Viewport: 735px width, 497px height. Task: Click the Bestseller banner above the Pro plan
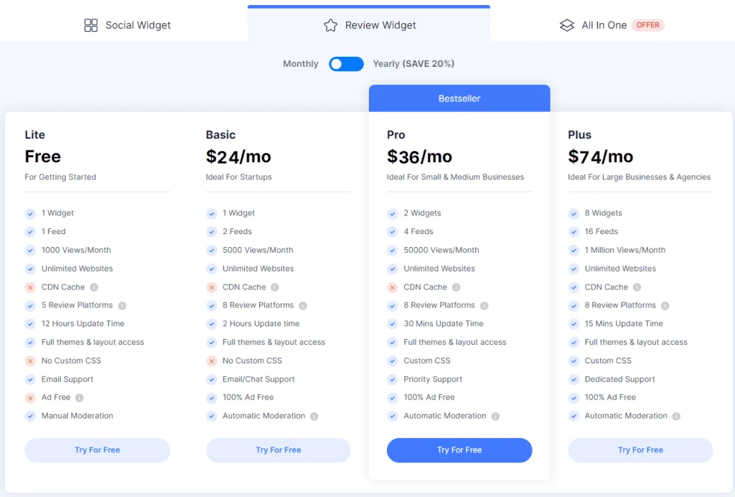point(459,98)
